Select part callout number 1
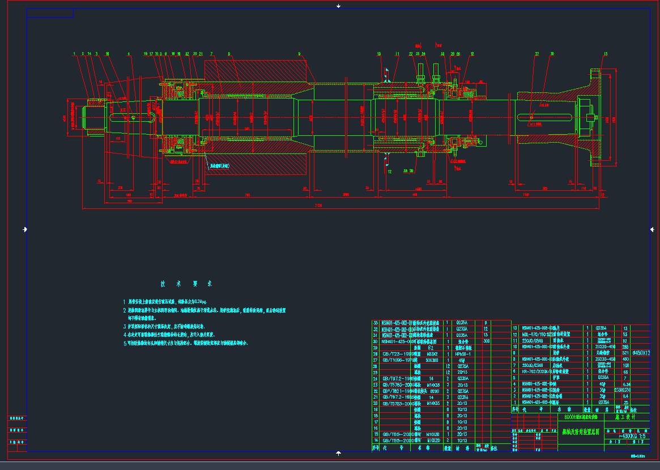 point(75,54)
